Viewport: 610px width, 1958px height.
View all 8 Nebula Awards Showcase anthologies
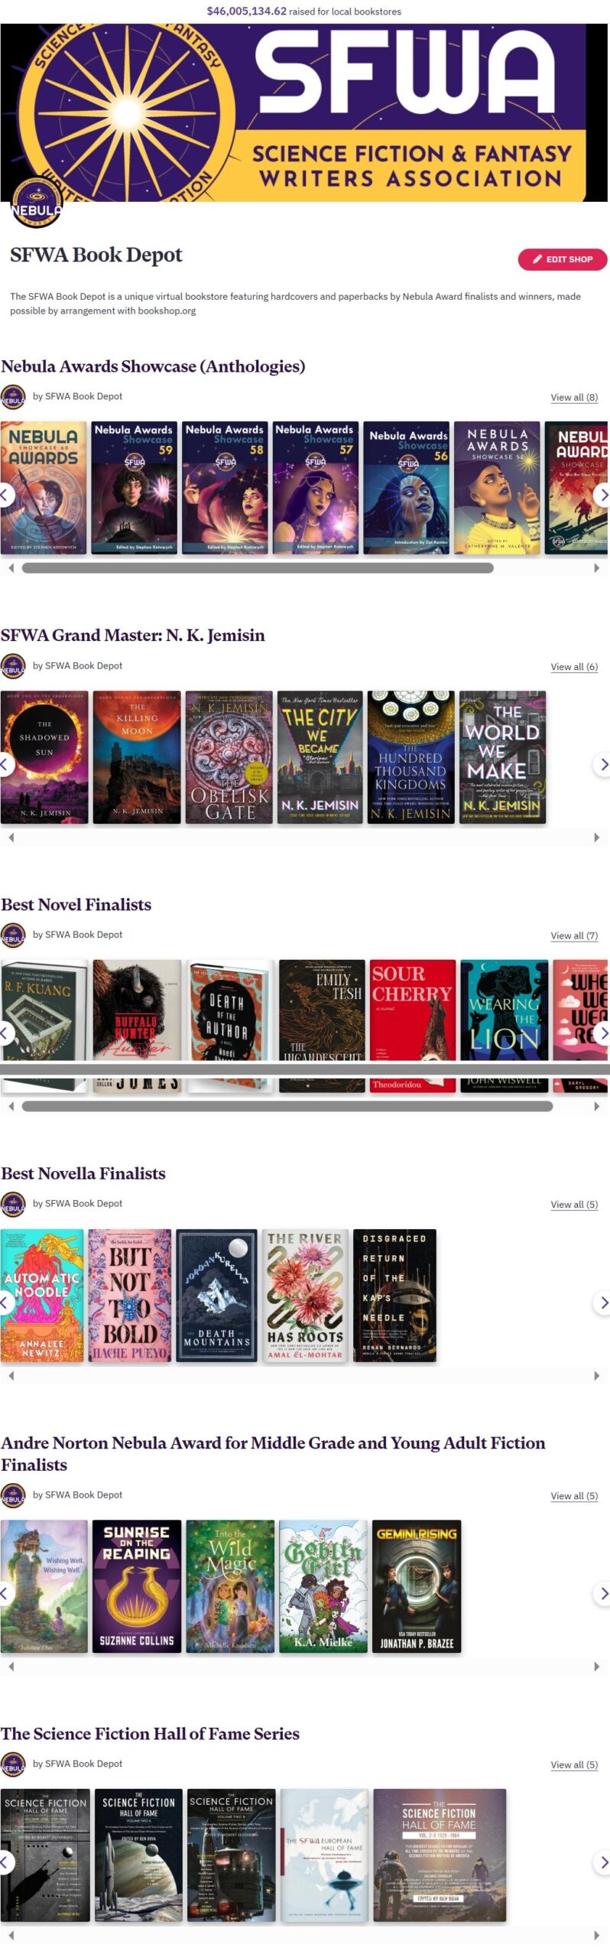pos(574,397)
